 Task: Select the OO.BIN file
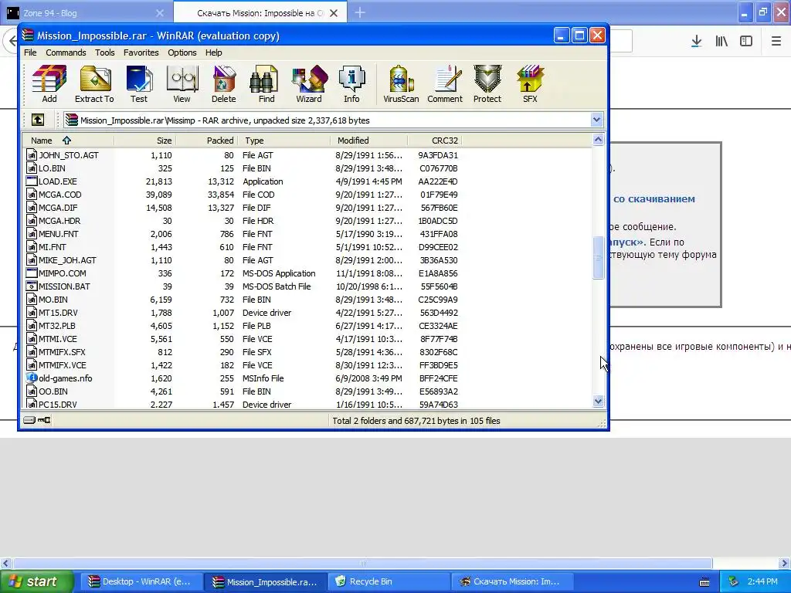pos(53,391)
